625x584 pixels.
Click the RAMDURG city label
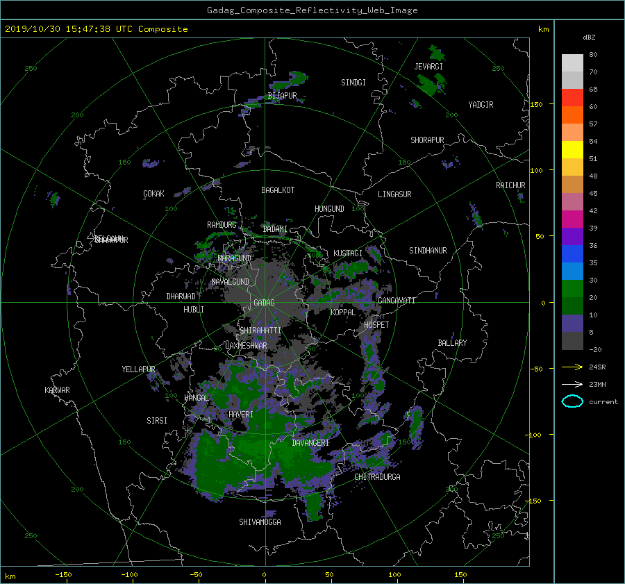[222, 225]
